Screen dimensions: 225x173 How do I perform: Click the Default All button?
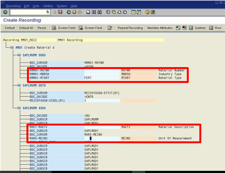(x=26, y=28)
